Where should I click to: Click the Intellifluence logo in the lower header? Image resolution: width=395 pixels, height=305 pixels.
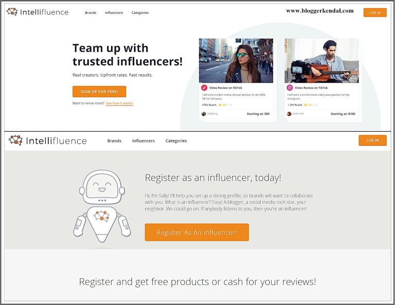(x=47, y=140)
